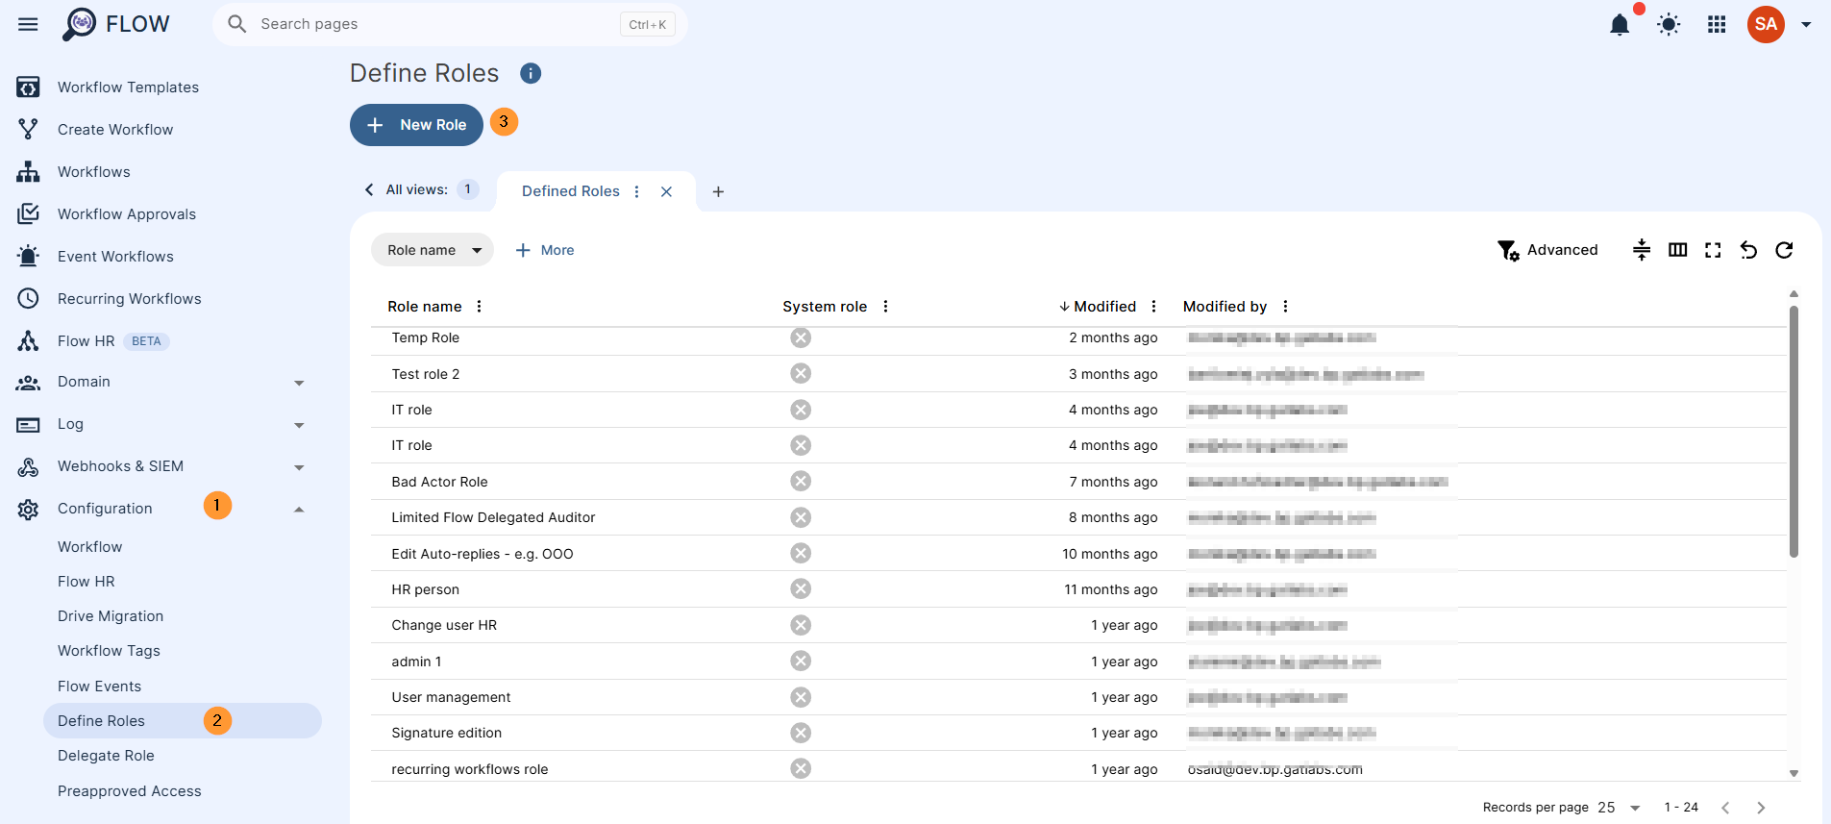Expand the Log menu section
The height and width of the screenshot is (824, 1831).
299,425
